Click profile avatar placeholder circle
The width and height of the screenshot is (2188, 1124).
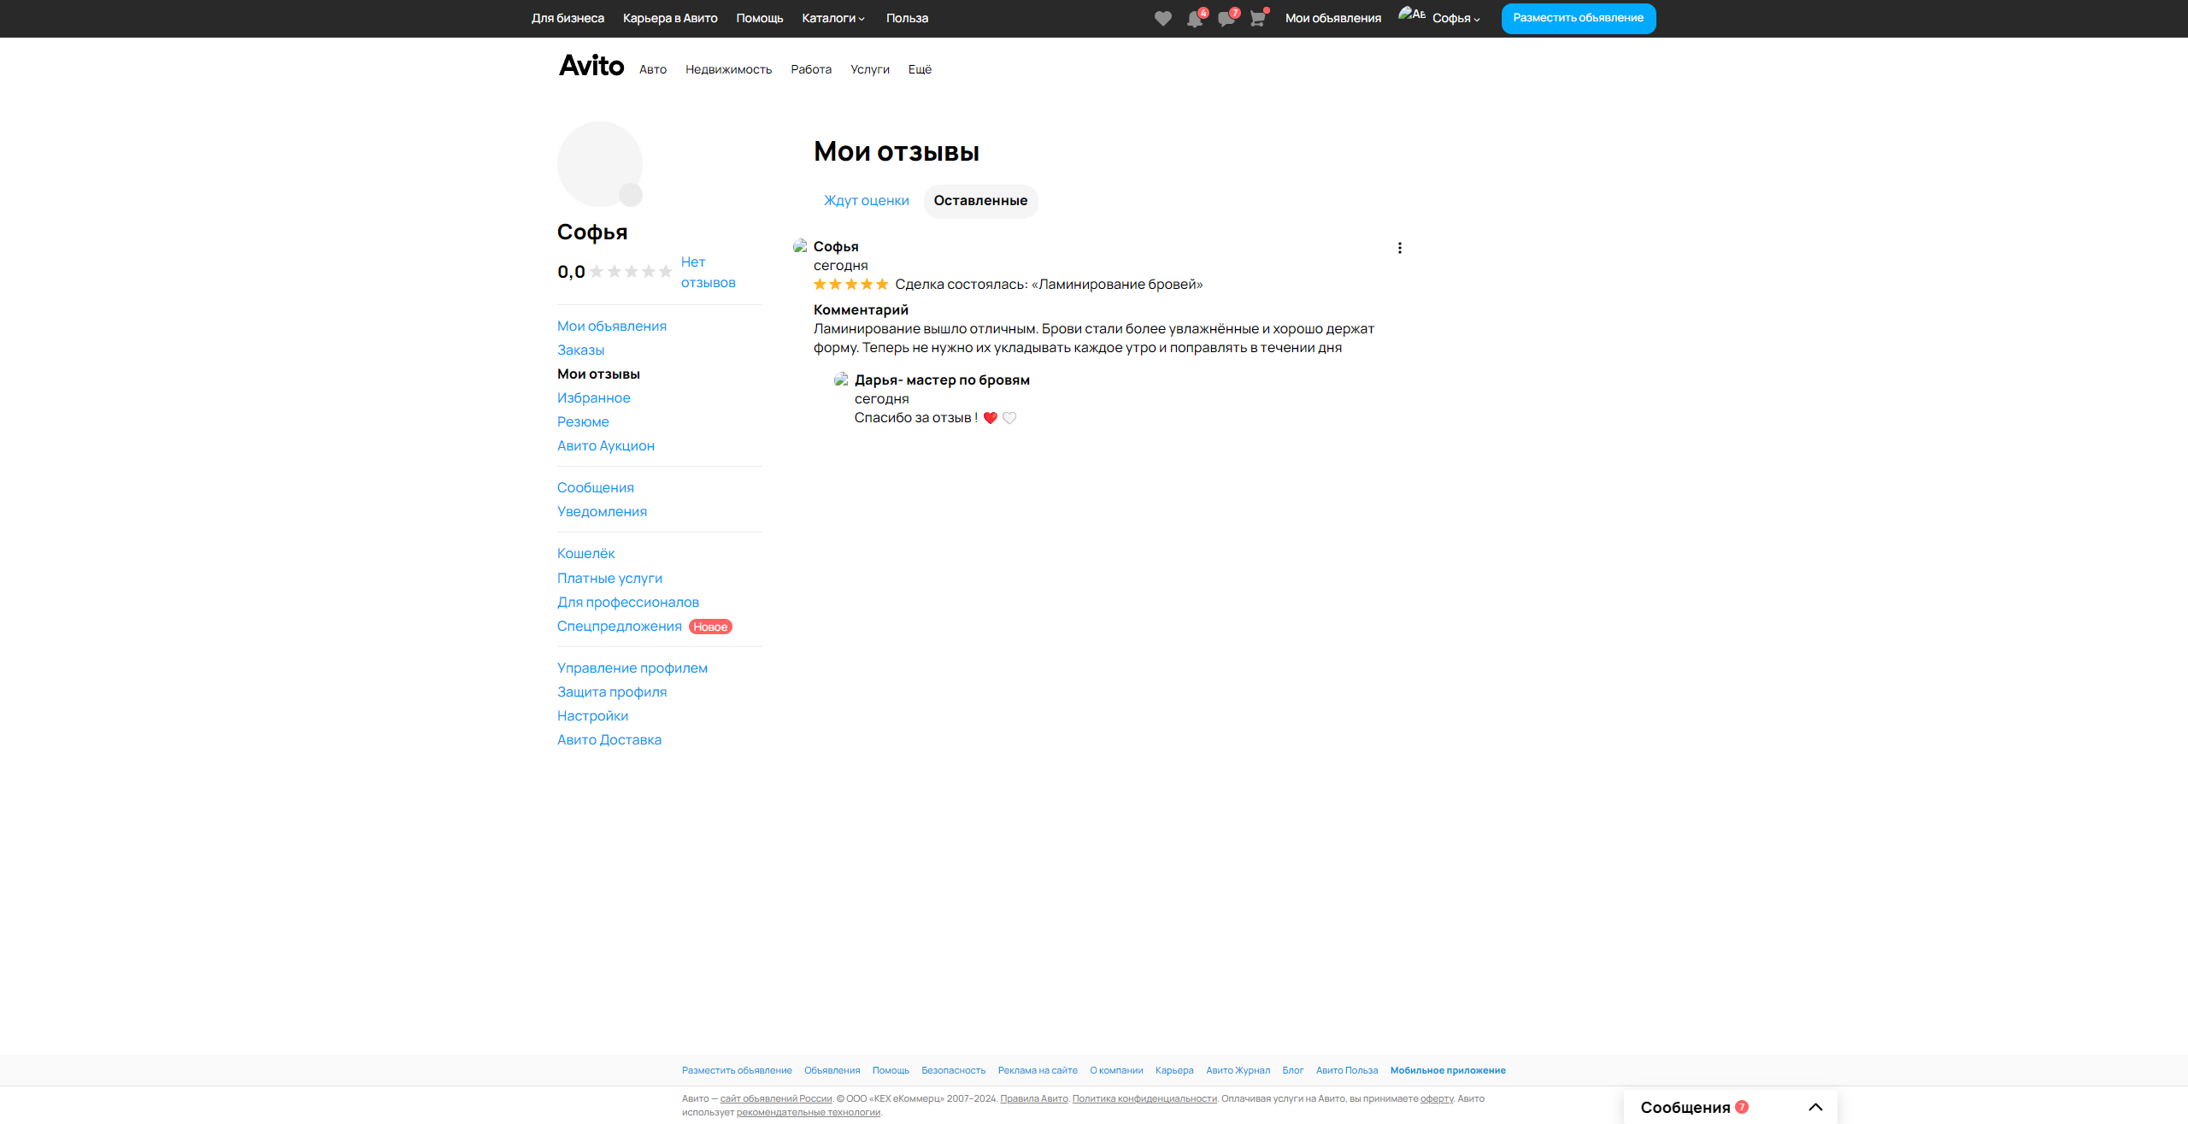pyautogui.click(x=598, y=162)
